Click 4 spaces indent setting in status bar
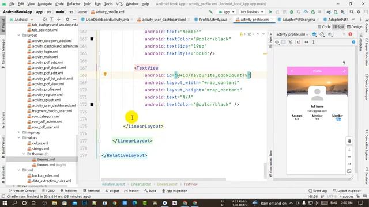Image resolution: width=369 pixels, height=207 pixels. click(x=347, y=197)
